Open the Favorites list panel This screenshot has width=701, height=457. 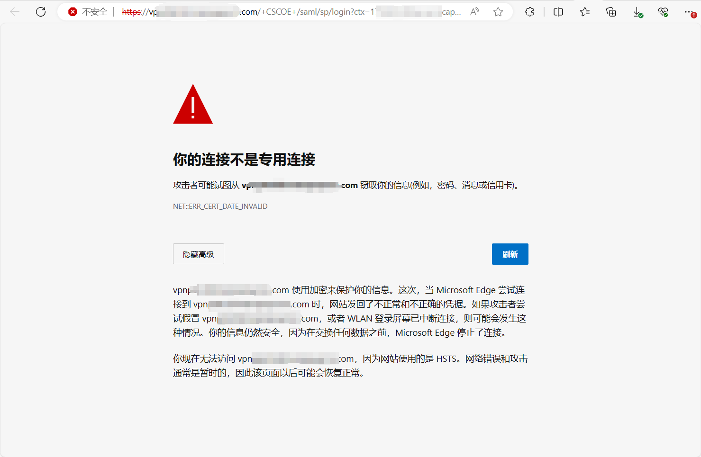point(585,12)
